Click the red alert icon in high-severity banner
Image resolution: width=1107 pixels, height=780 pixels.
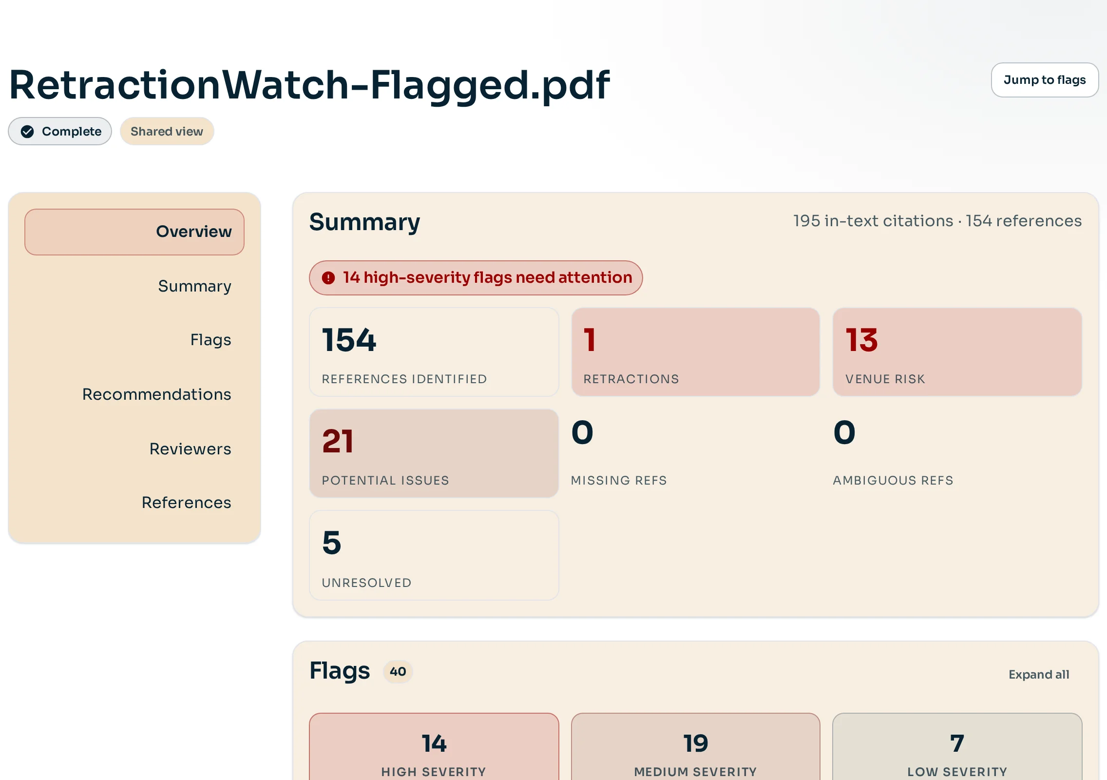[328, 278]
